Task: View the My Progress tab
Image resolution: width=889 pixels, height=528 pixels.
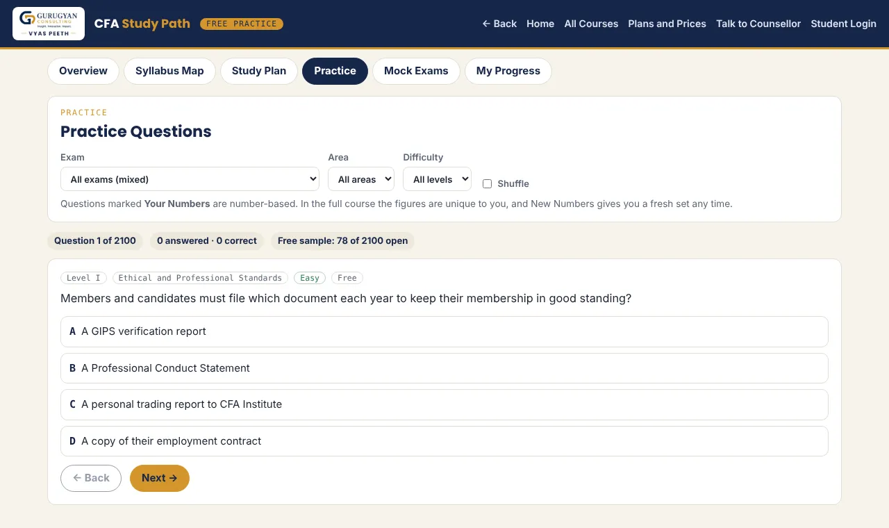Action: coord(508,71)
